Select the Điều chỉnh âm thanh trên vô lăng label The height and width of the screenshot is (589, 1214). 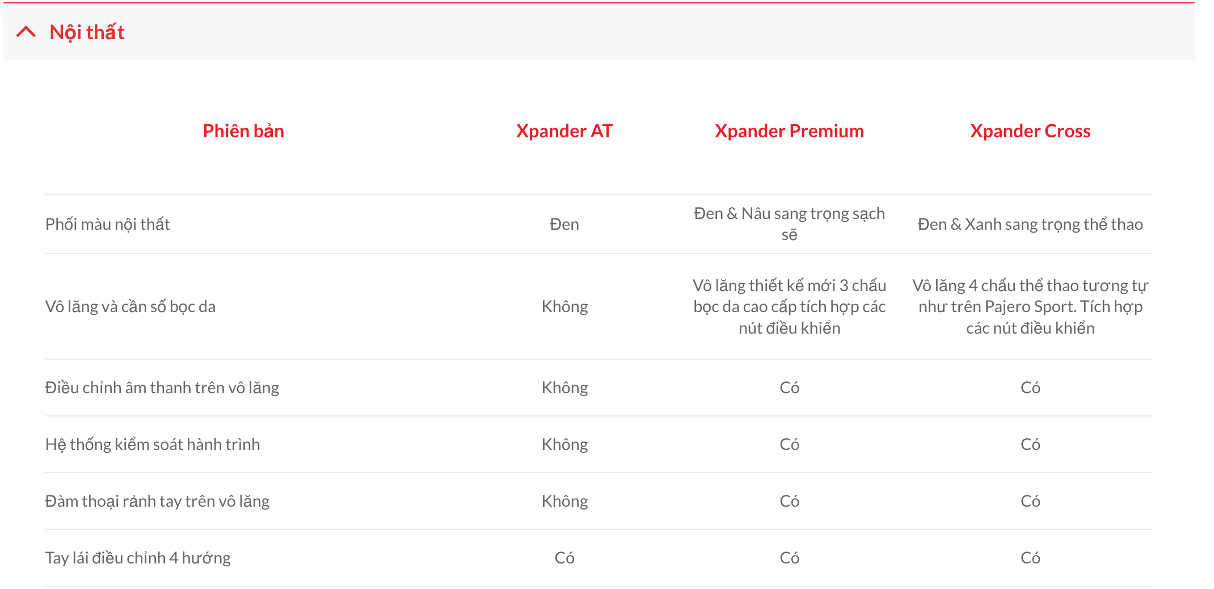[162, 388]
